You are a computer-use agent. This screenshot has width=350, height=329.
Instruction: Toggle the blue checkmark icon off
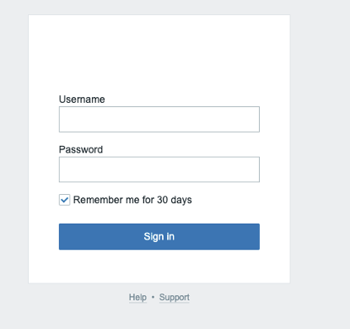[x=64, y=200]
